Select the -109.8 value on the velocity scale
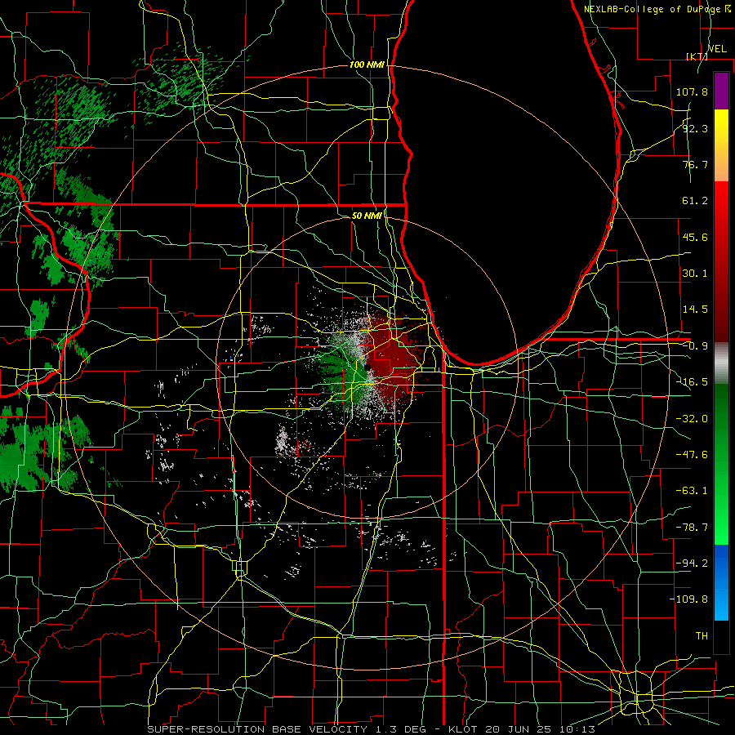Viewport: 735px width, 735px height. coord(688,599)
